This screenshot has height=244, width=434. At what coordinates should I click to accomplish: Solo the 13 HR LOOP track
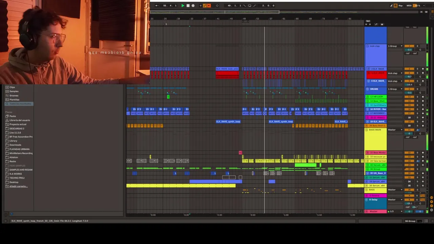417,97
